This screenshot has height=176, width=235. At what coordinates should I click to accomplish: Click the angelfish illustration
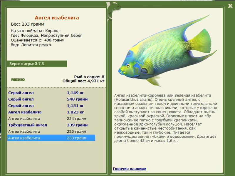coord(167,51)
